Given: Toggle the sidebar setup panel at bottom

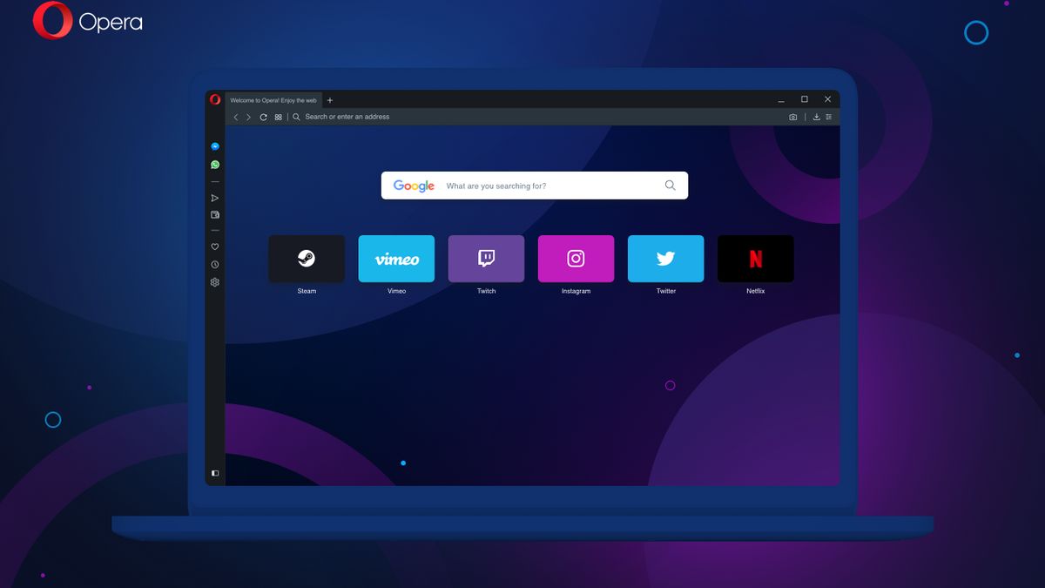Looking at the screenshot, I should 215,472.
